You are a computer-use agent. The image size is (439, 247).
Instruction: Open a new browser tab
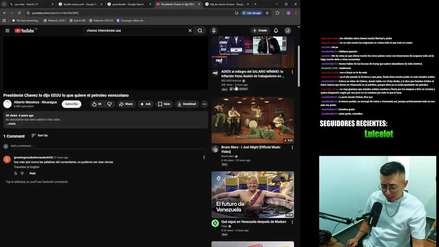coord(255,4)
